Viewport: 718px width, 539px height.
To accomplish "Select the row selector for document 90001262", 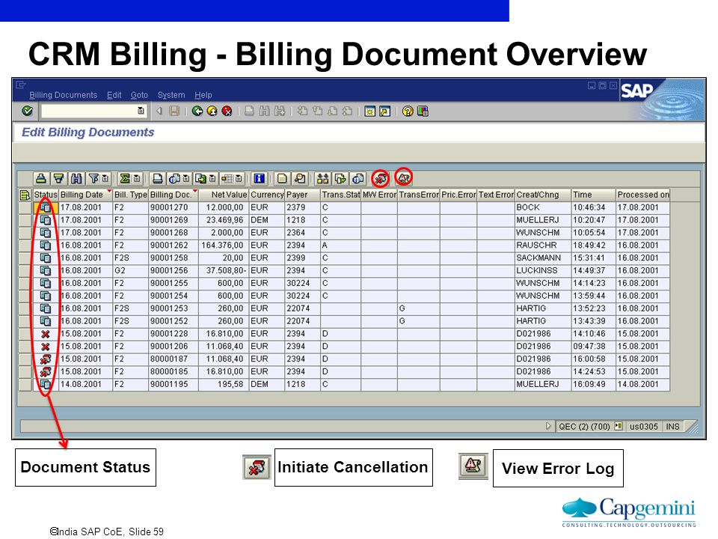I will tap(25, 246).
